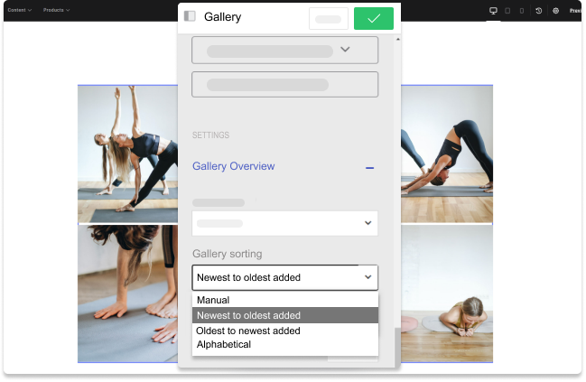Screen dimensions: 586x382
Task: Open the settings gear icon in top bar
Action: tap(555, 11)
